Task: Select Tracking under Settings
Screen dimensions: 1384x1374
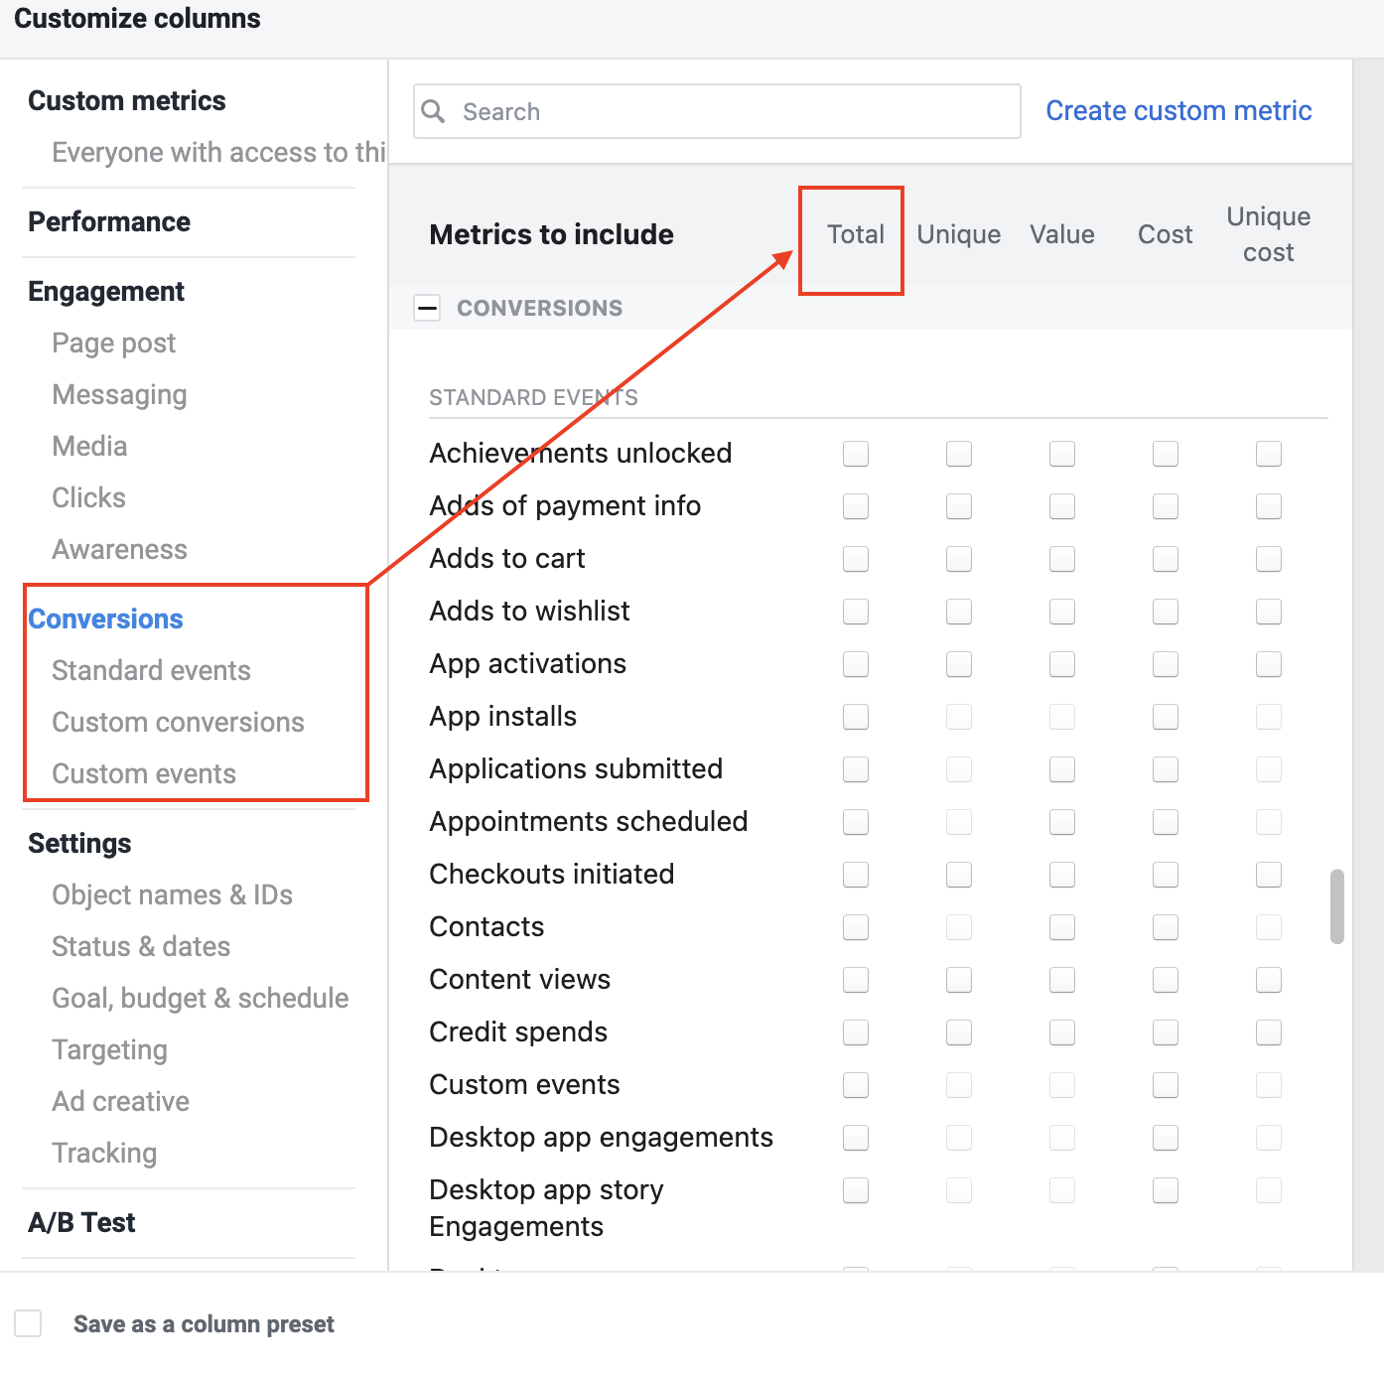Action: point(104,1153)
